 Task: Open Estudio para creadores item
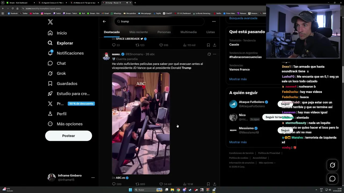click(69, 94)
